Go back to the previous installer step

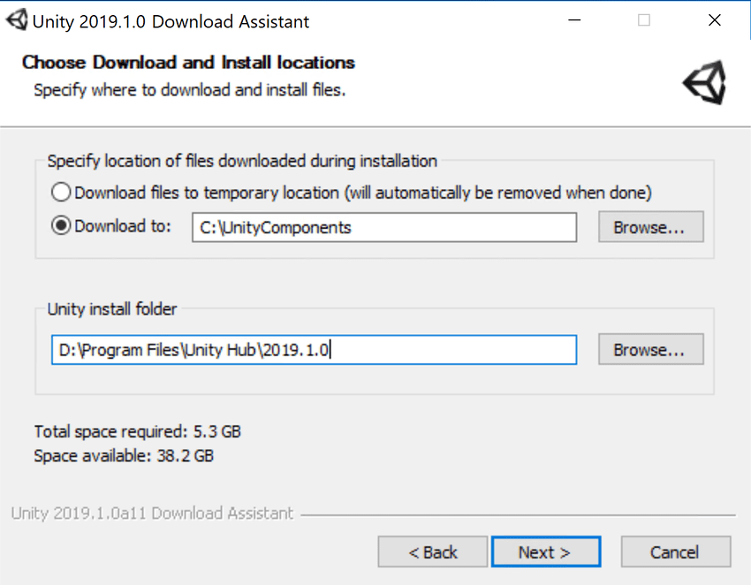click(432, 551)
